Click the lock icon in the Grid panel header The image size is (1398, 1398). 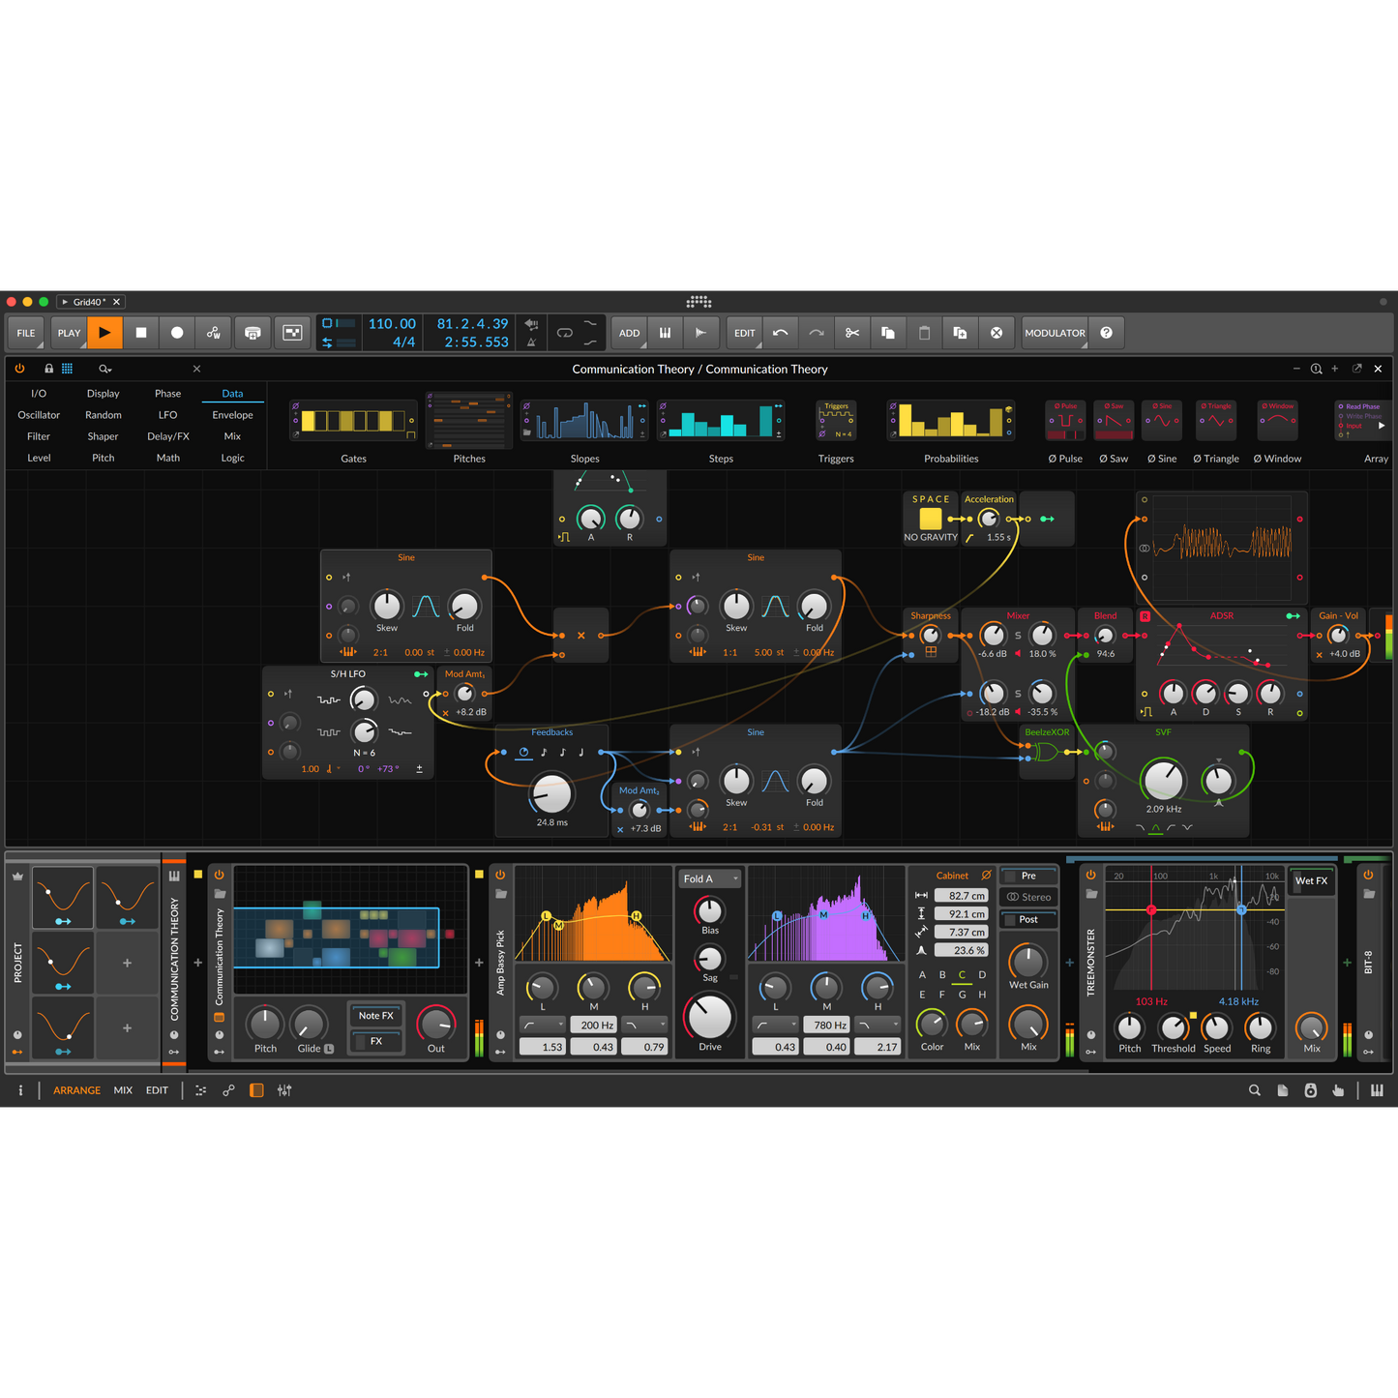pos(48,369)
